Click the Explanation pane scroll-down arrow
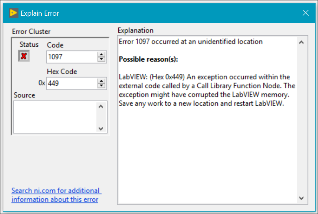This screenshot has height=214, width=318. (301, 198)
